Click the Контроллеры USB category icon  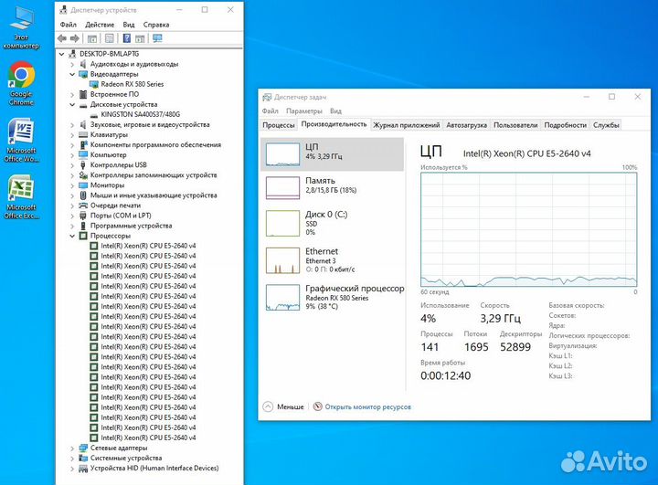[83, 165]
